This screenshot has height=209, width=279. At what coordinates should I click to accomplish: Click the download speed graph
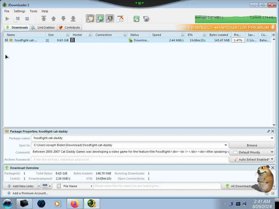(x=235, y=19)
